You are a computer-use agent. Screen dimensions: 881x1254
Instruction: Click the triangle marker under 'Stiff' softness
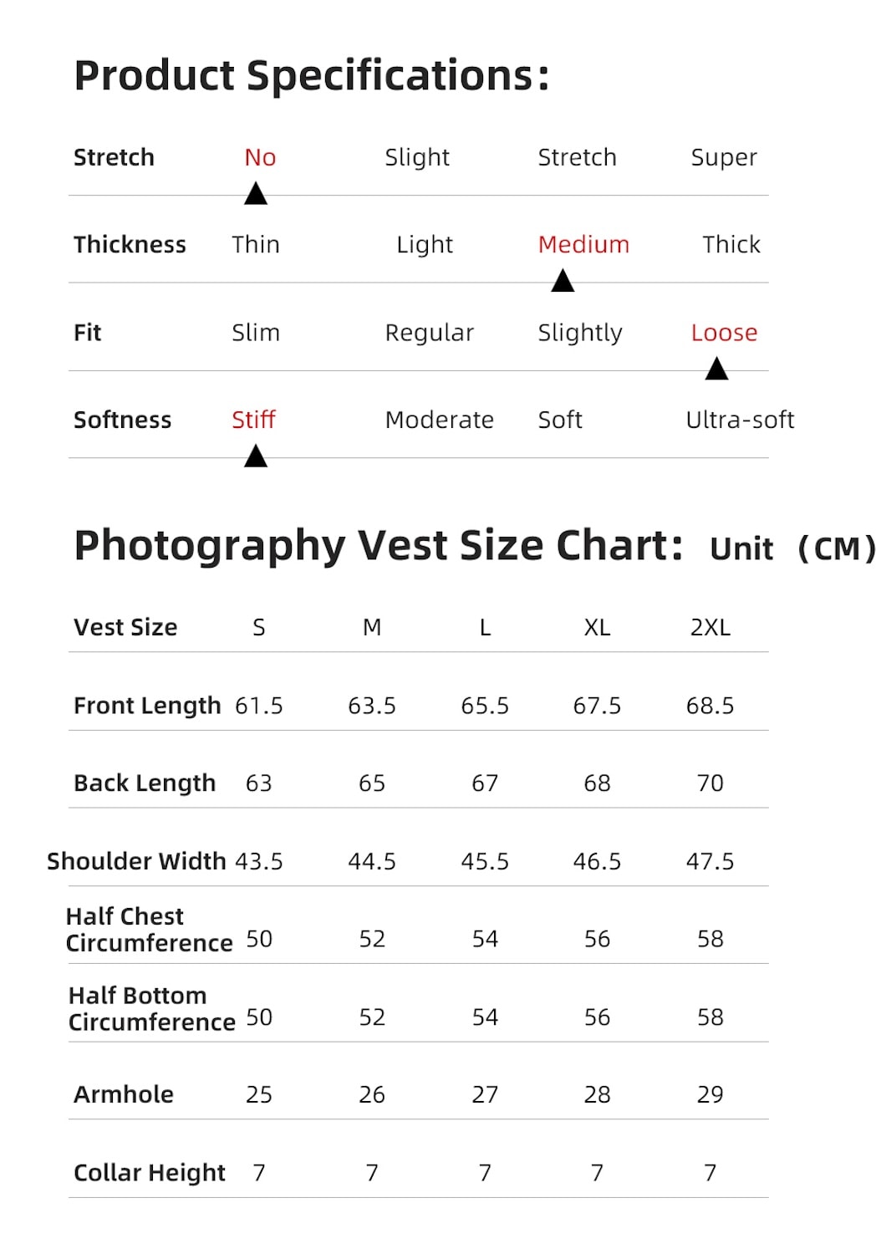(256, 456)
